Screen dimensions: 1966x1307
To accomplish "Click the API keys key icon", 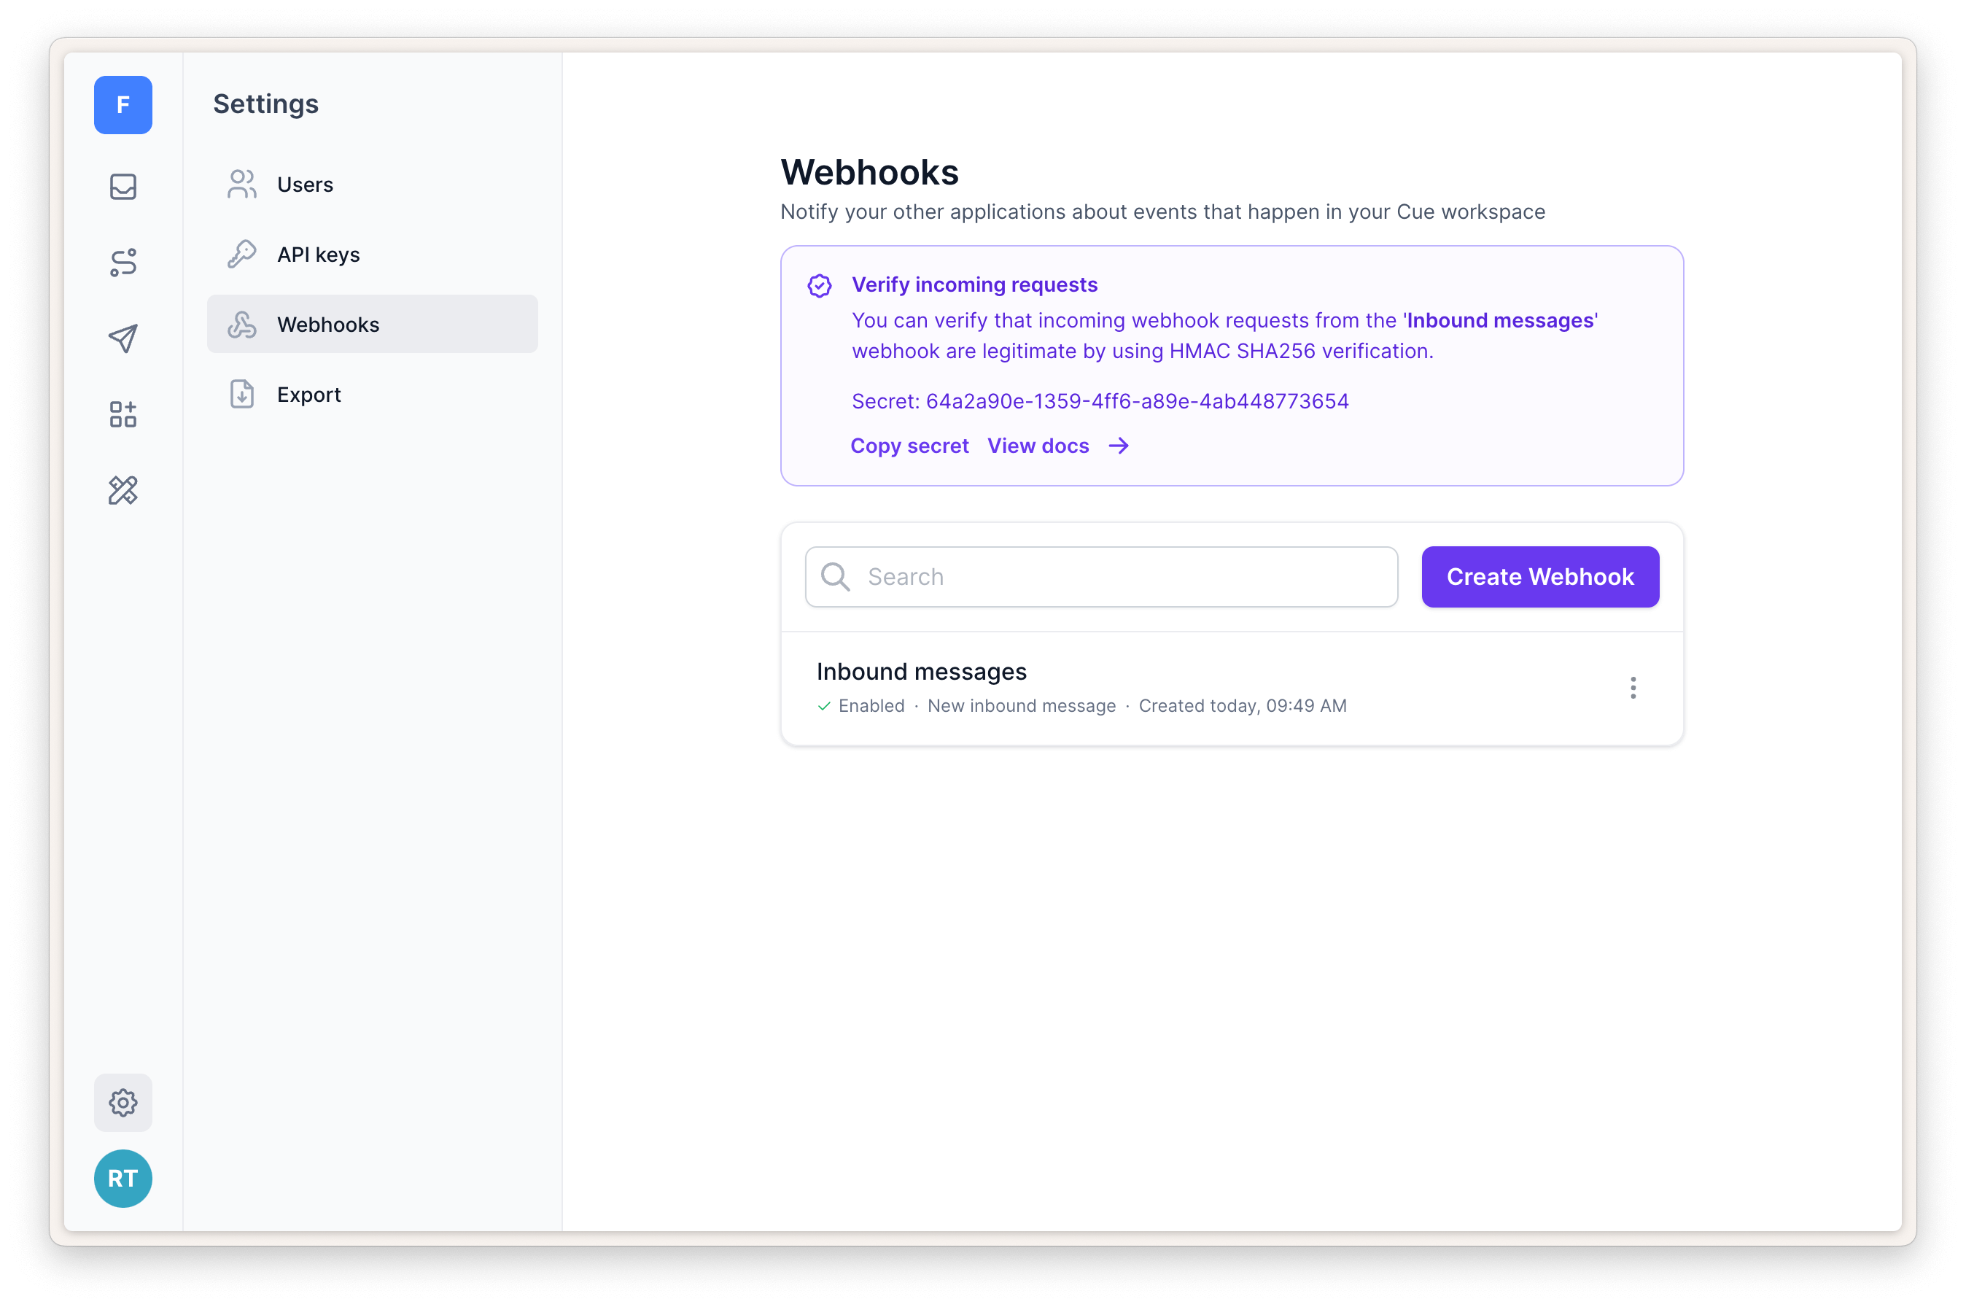I will [241, 255].
